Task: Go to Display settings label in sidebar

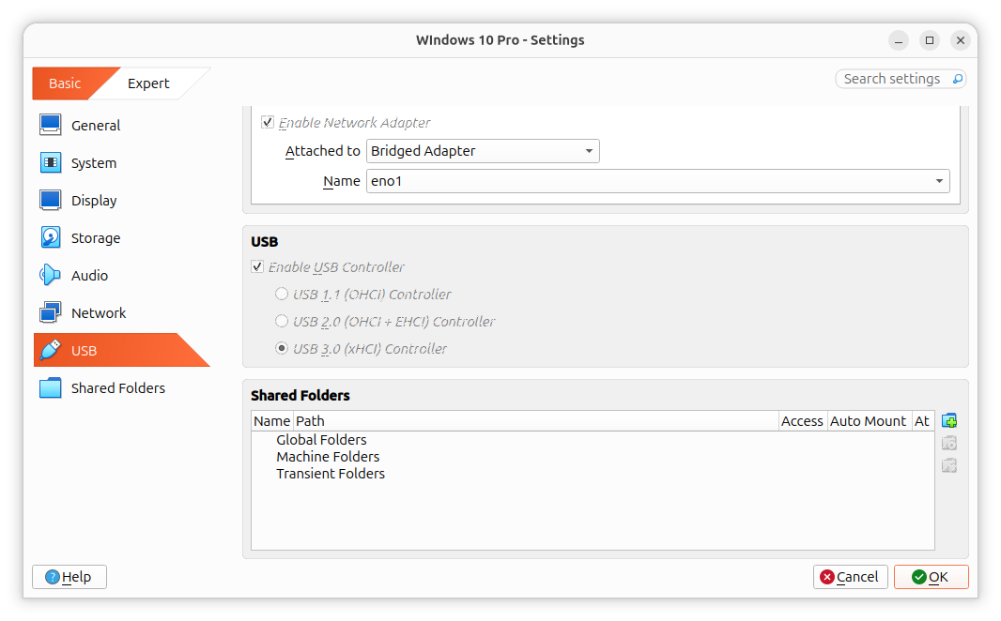Action: point(94,201)
